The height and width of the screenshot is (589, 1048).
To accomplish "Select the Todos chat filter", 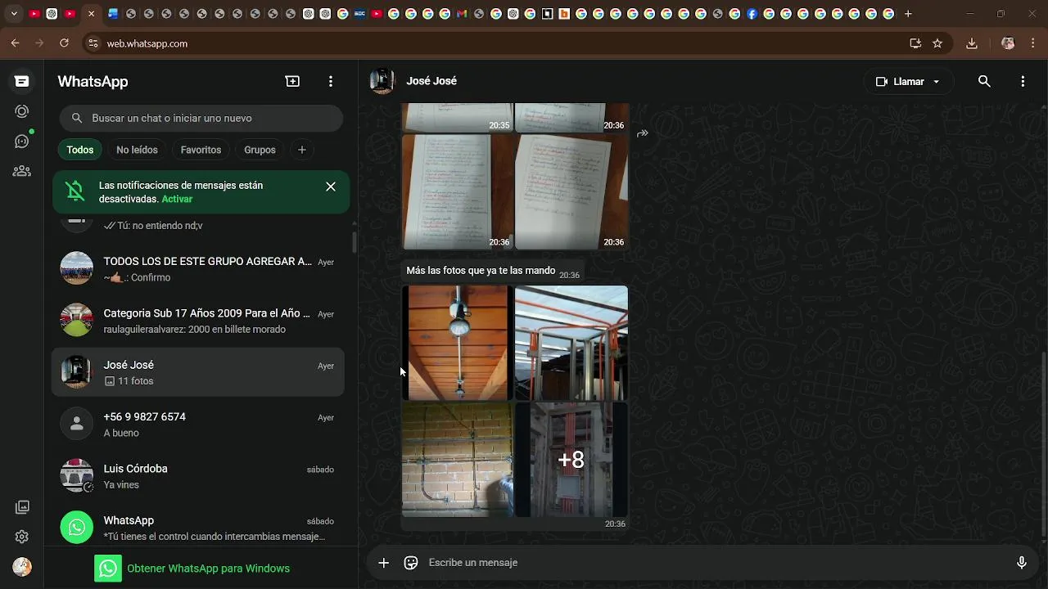I will (x=80, y=150).
